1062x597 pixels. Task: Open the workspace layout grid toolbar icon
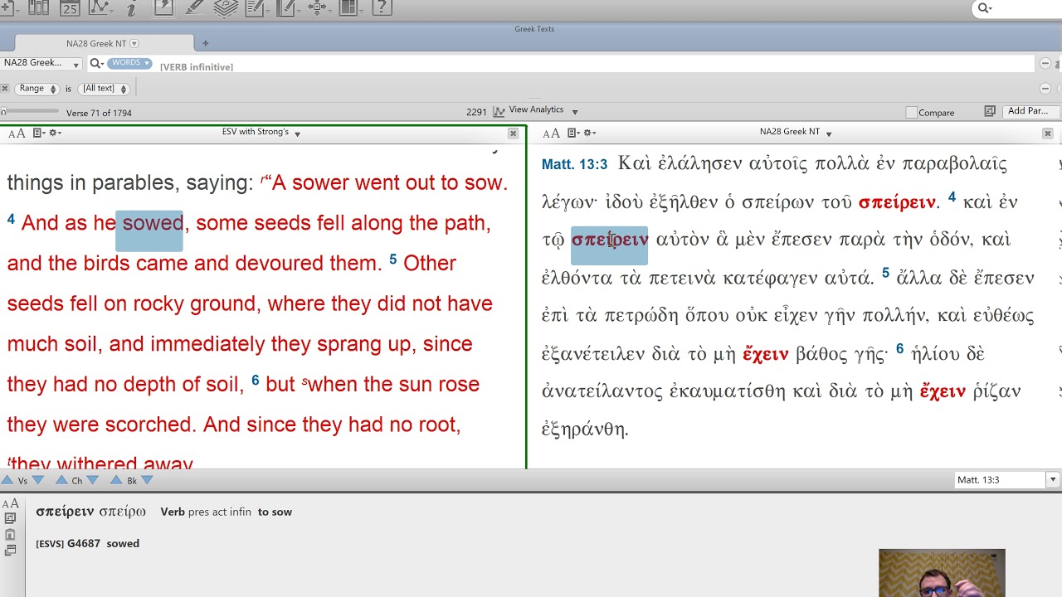pos(348,8)
